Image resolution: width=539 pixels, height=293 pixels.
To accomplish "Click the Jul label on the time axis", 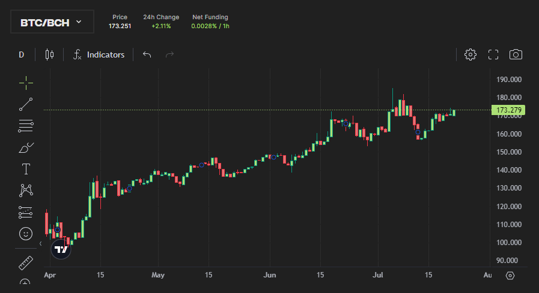I will point(378,275).
